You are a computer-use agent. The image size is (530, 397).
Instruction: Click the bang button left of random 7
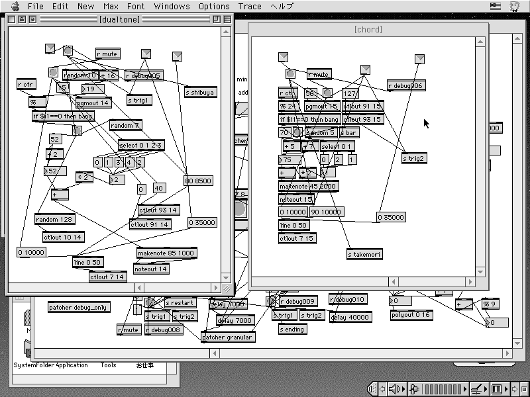[x=78, y=130]
